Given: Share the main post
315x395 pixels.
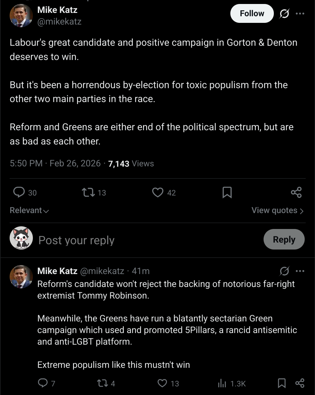Looking at the screenshot, I should [296, 192].
